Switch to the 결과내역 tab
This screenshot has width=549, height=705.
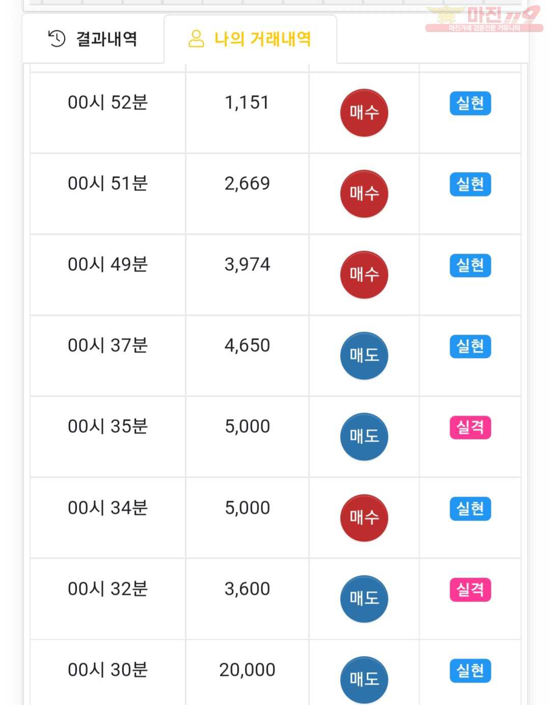(x=93, y=39)
